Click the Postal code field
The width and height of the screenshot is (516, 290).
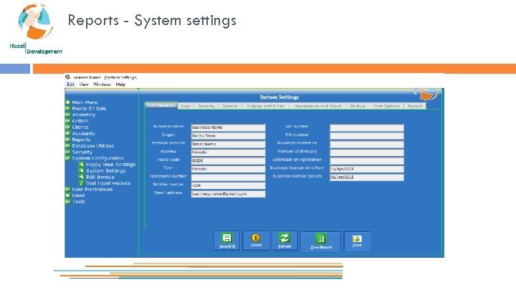[x=228, y=161]
